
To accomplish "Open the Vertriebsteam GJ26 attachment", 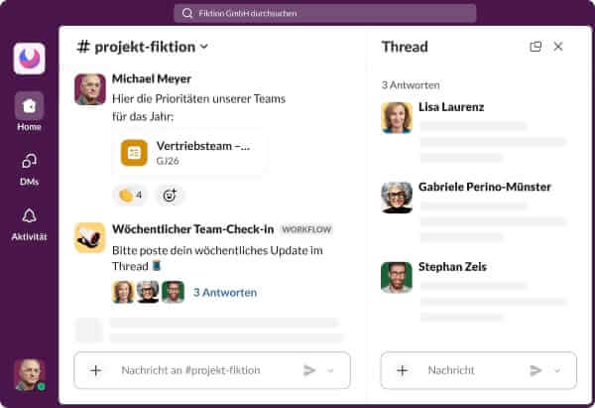I will [x=188, y=152].
